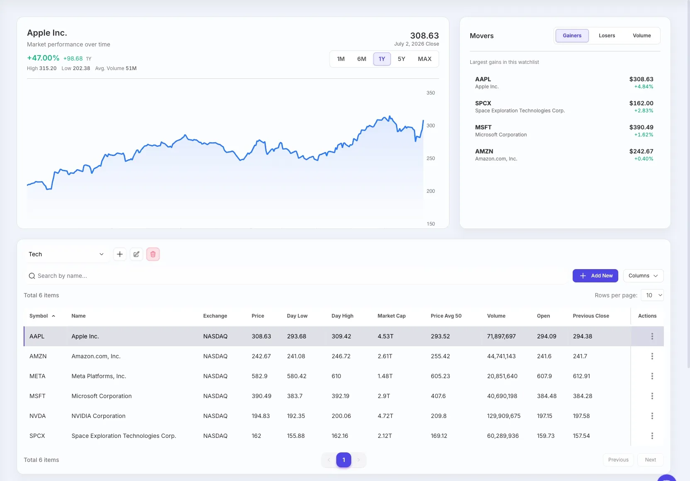The image size is (690, 481).
Task: Click the 71,897,697 volume value
Action: [x=501, y=336]
